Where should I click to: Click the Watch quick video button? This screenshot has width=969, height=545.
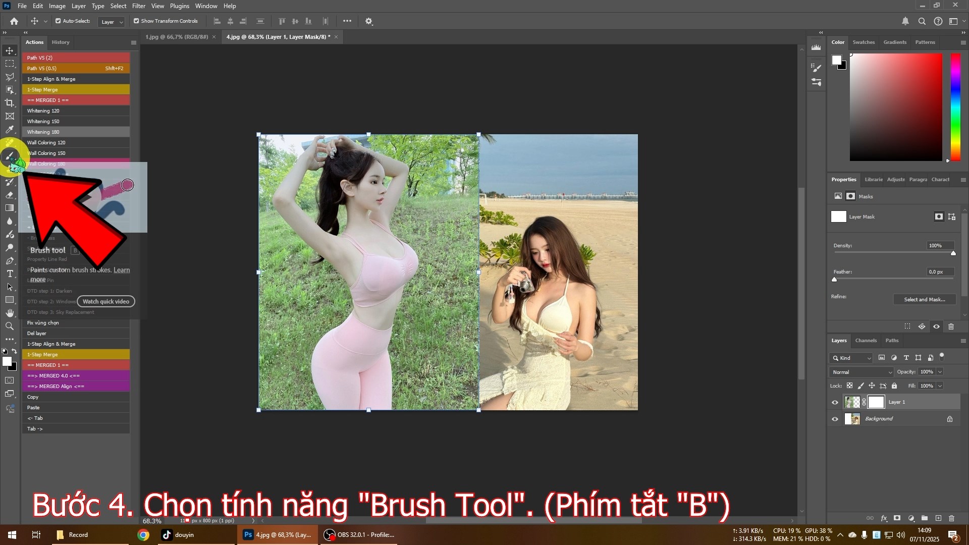[105, 301]
